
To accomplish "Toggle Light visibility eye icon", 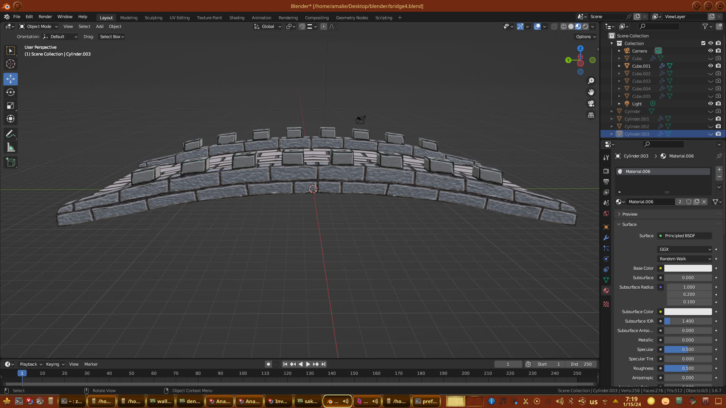I will (x=710, y=104).
